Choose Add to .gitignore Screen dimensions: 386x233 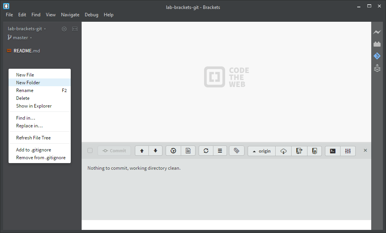(x=40, y=150)
